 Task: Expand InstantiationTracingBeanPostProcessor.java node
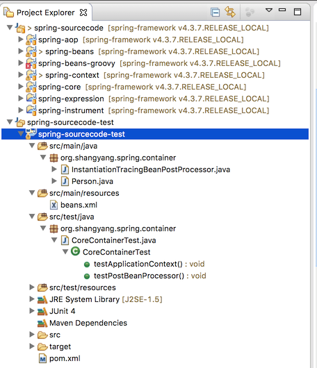[x=54, y=169]
